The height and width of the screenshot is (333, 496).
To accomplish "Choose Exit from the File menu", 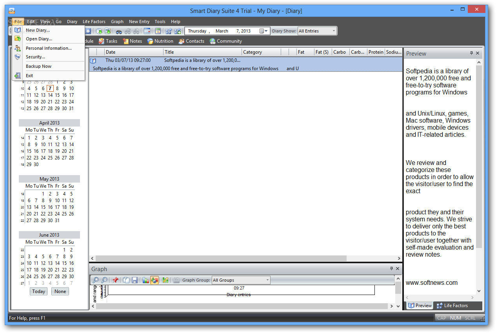I will (48, 76).
